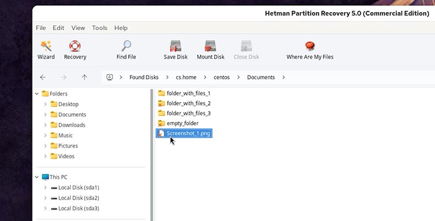Open the View menu
The height and width of the screenshot is (221, 435).
coord(78,28)
